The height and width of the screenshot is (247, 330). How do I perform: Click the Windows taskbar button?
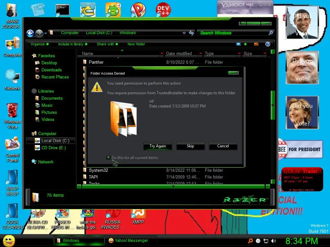(x=79, y=241)
